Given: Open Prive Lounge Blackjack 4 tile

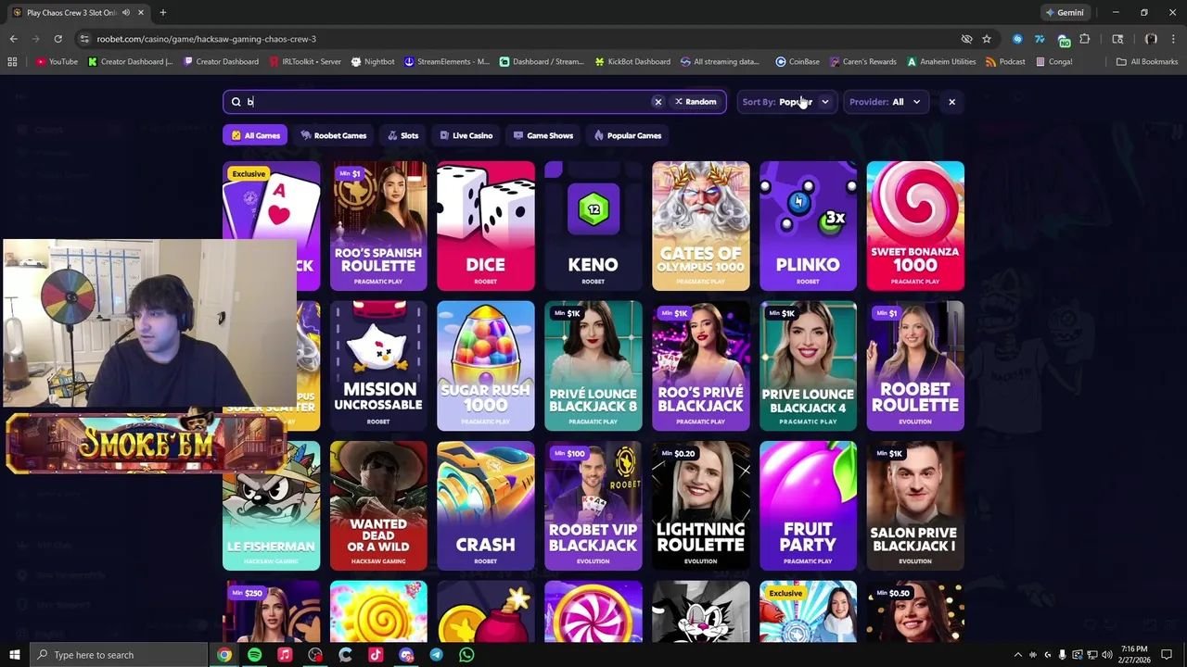Looking at the screenshot, I should [x=809, y=366].
